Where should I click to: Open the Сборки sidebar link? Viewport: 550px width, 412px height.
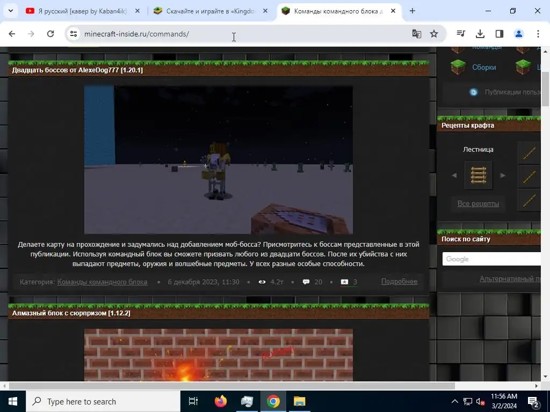pyautogui.click(x=484, y=67)
